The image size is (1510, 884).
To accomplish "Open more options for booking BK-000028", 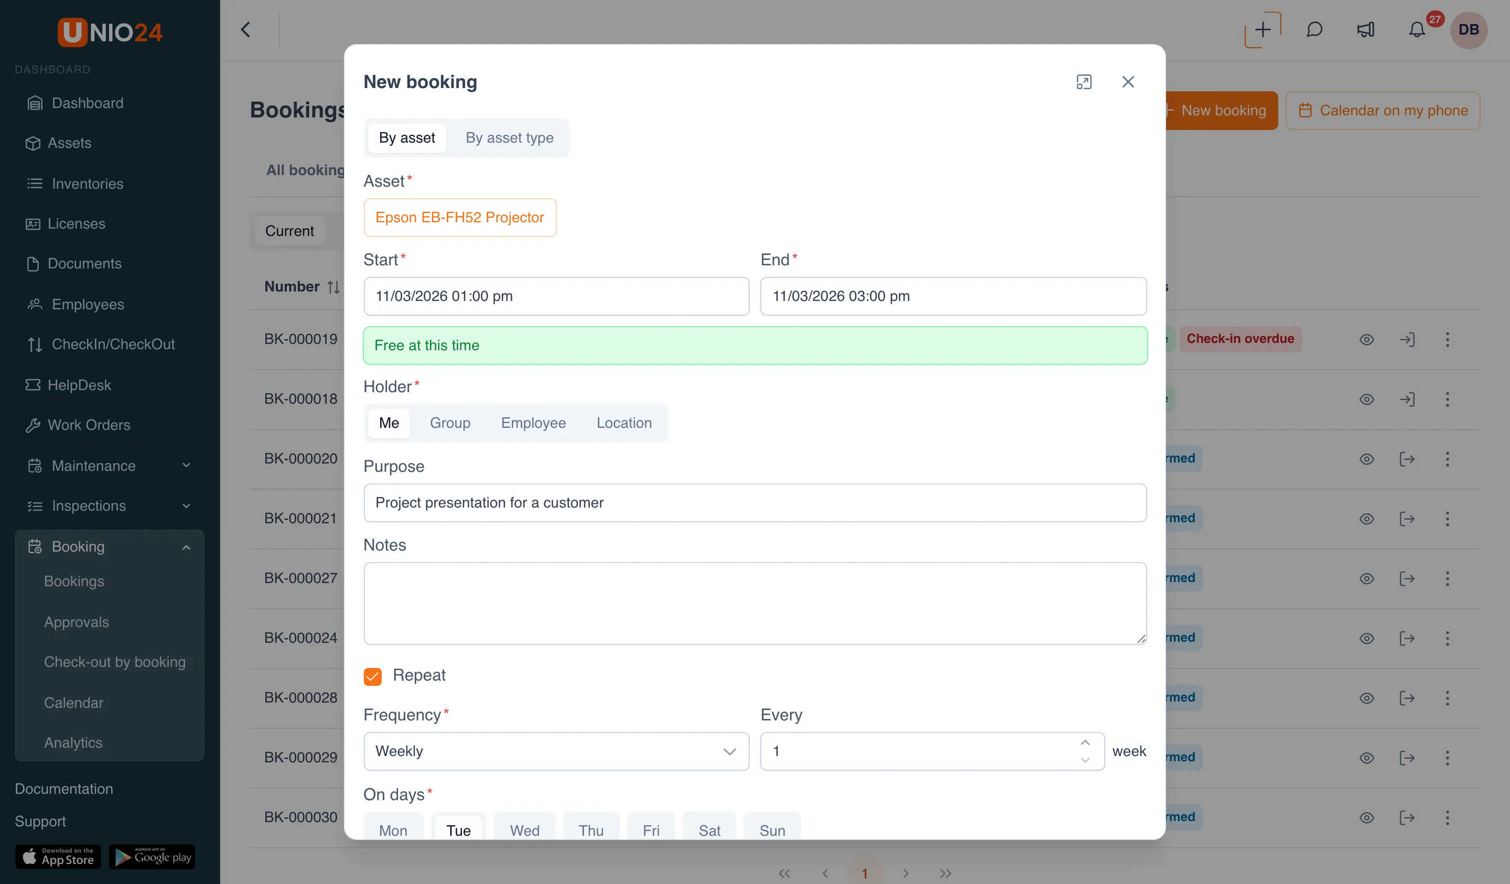I will (x=1447, y=698).
